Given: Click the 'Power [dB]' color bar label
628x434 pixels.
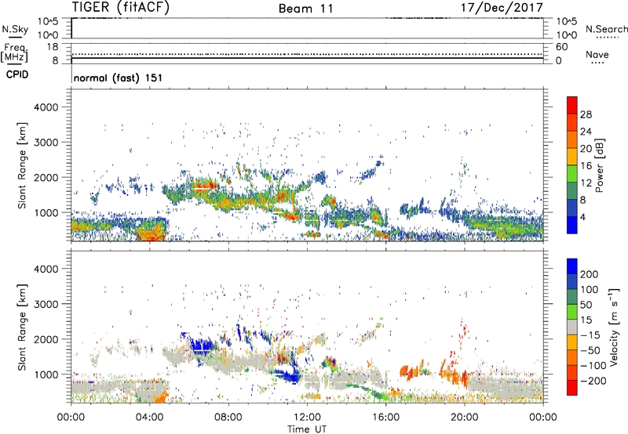Looking at the screenshot, I should tap(599, 165).
